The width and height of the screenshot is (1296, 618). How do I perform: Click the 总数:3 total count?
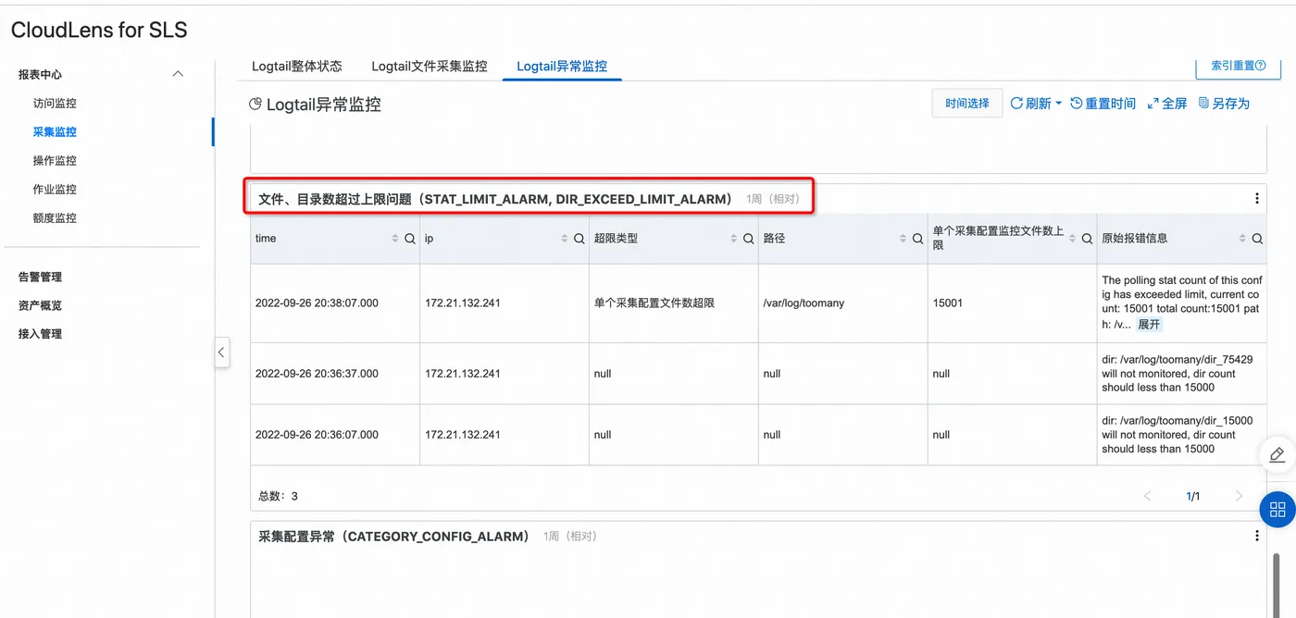click(x=278, y=496)
